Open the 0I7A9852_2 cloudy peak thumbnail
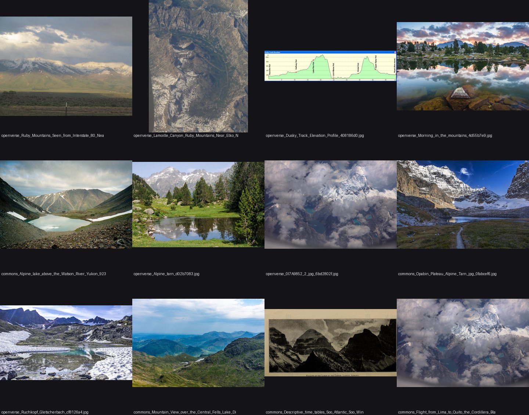 331,205
